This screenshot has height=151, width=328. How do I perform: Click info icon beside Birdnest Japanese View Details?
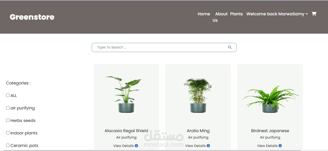(x=280, y=146)
